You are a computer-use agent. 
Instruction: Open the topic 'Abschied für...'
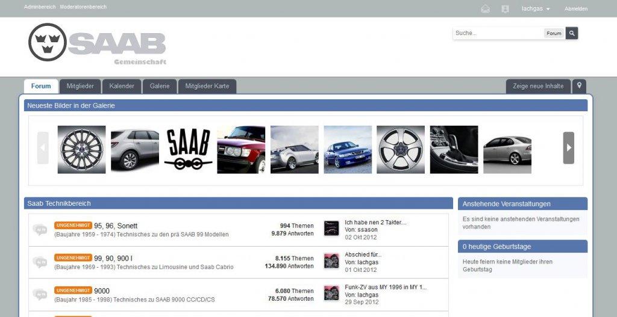[363, 254]
